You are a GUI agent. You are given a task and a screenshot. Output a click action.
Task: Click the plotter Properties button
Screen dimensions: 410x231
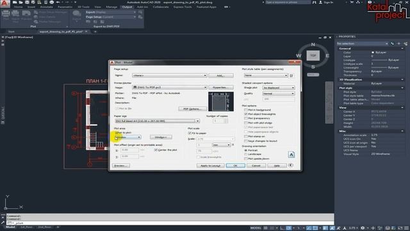tap(221, 87)
